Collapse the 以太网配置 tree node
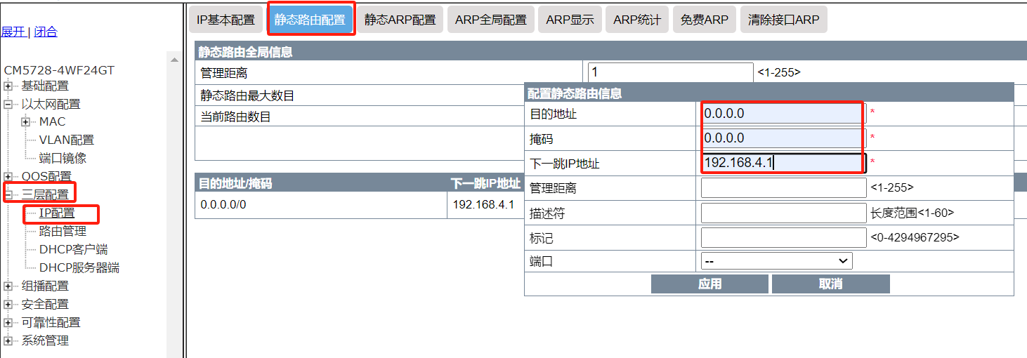1027x358 pixels. pyautogui.click(x=8, y=105)
